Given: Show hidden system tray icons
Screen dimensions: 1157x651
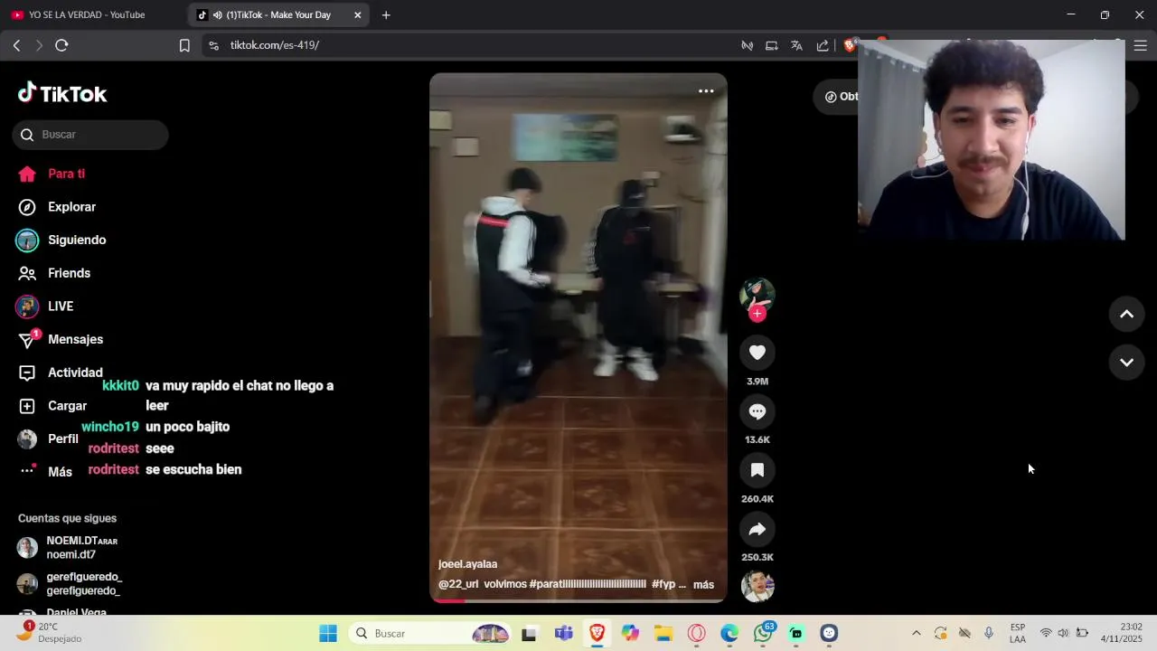Looking at the screenshot, I should coord(916,633).
